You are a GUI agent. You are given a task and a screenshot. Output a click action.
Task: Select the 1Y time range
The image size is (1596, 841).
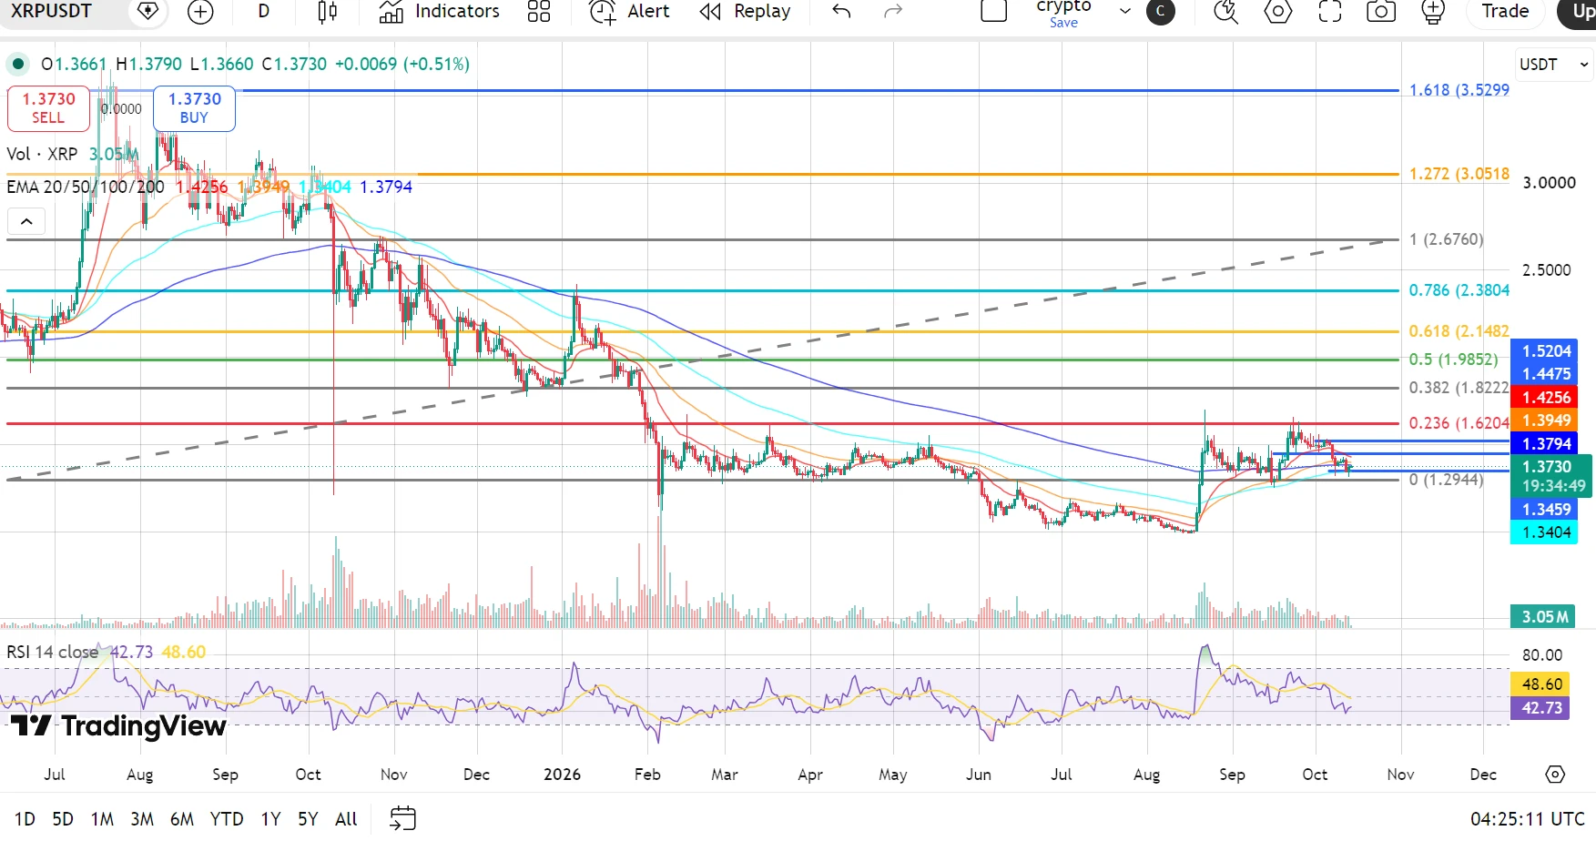click(x=270, y=819)
